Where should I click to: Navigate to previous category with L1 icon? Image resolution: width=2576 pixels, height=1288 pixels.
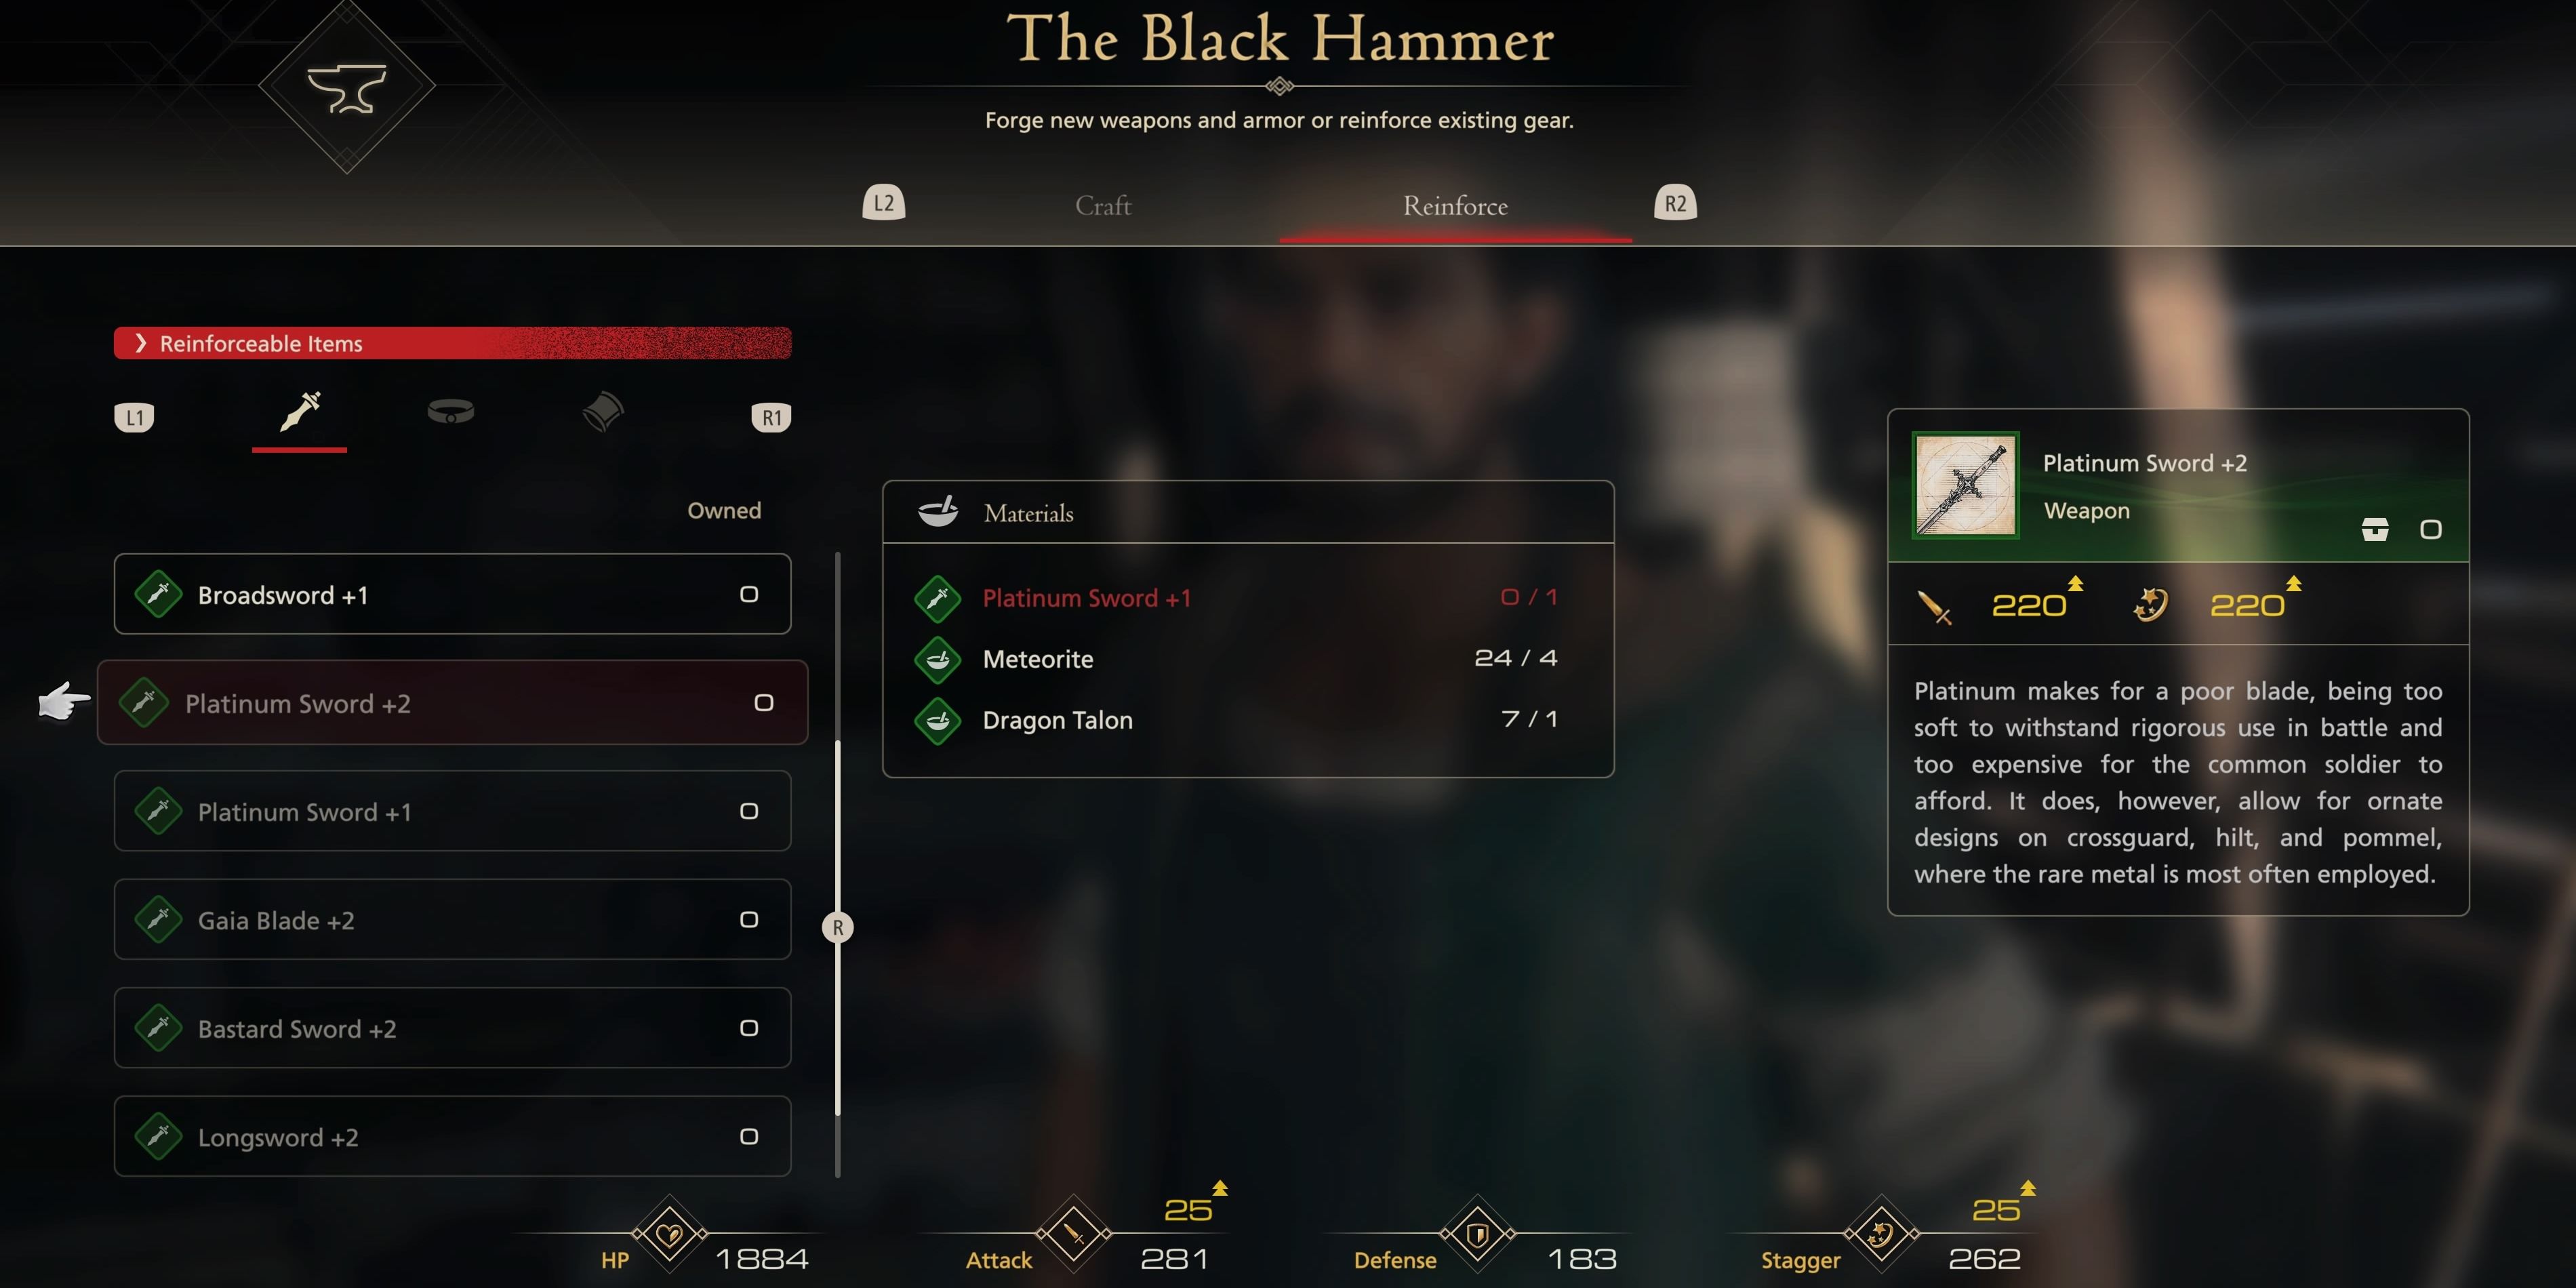click(135, 414)
